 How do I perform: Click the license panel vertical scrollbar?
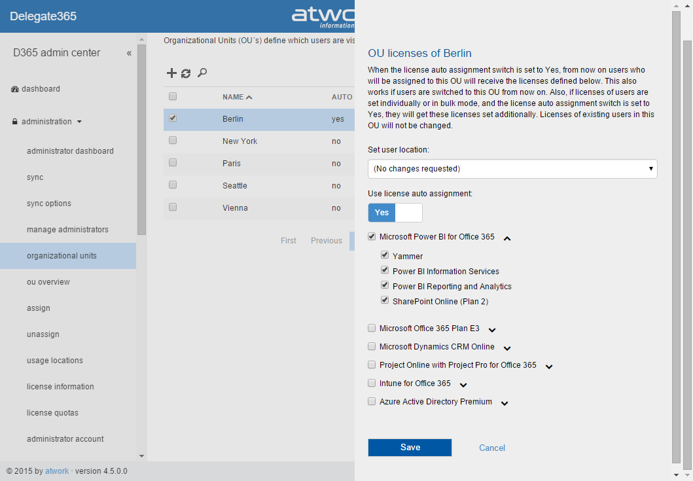(x=676, y=236)
